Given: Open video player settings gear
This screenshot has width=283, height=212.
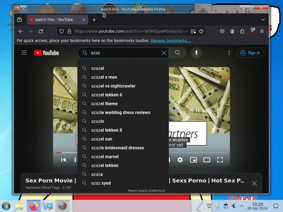Looking at the screenshot, I should click(180, 160).
